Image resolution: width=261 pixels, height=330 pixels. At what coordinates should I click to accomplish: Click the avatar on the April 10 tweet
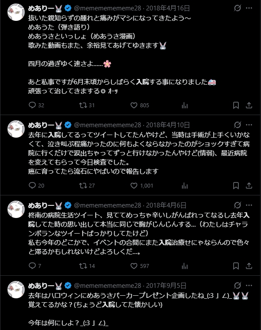17,129
